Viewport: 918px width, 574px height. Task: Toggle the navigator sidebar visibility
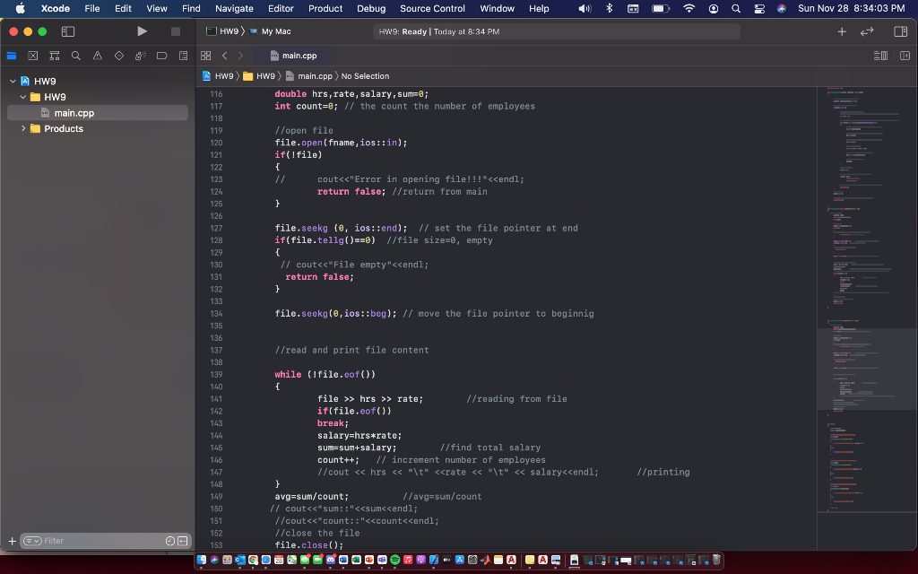[x=68, y=31]
